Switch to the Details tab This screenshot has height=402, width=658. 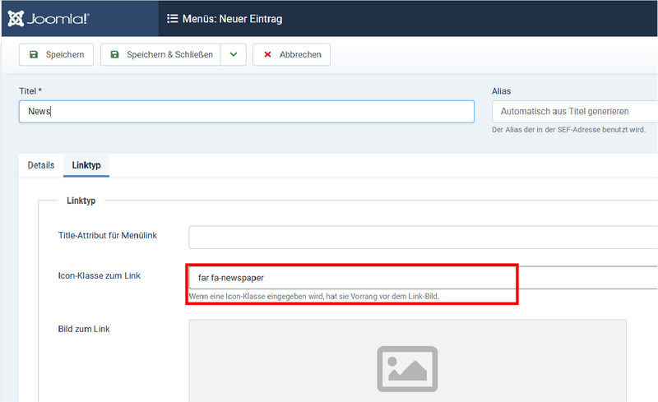pos(40,165)
